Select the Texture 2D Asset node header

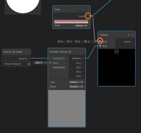pos(16,52)
